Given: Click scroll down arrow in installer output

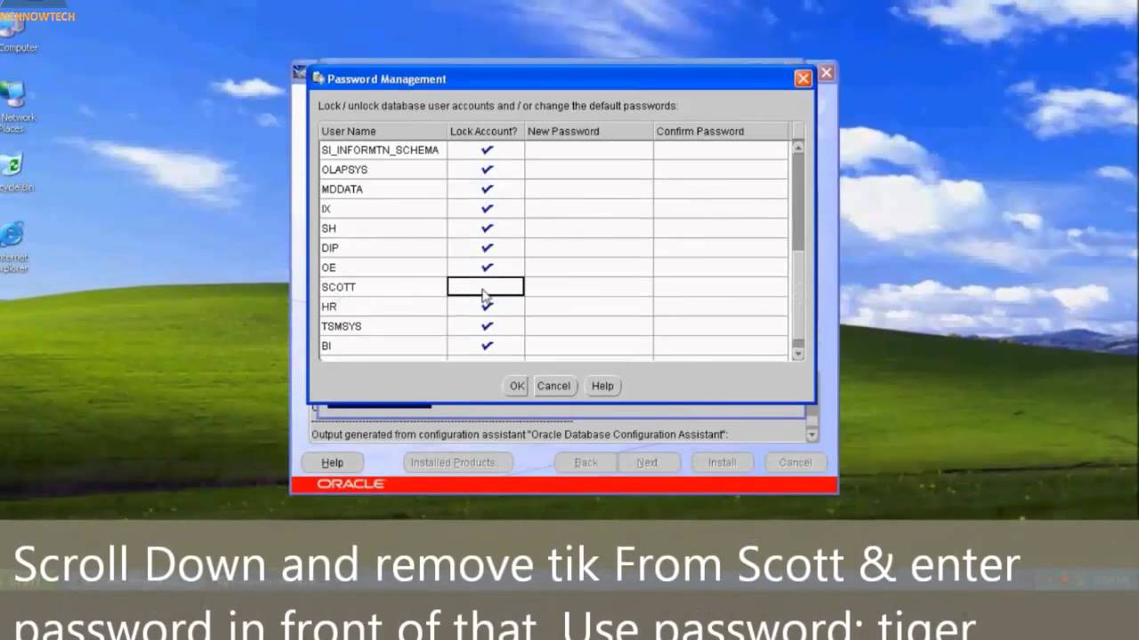Looking at the screenshot, I should (812, 435).
